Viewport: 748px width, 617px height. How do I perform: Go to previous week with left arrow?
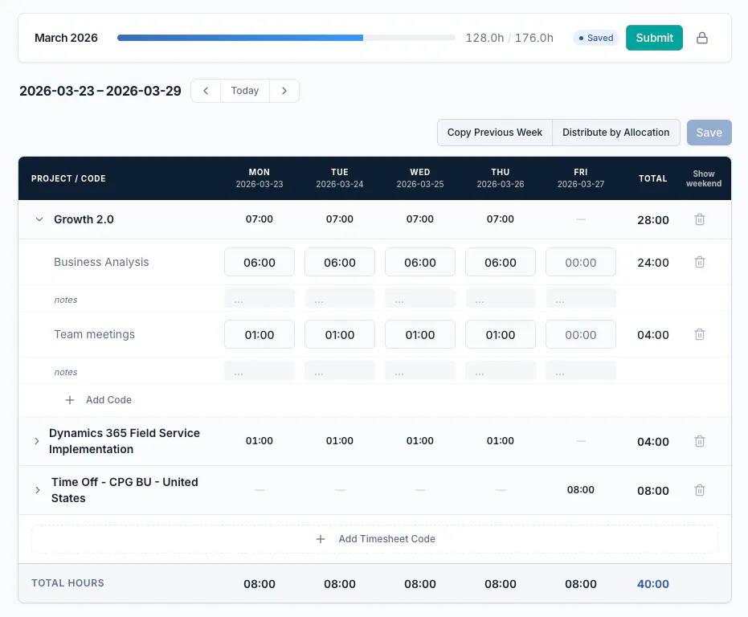pyautogui.click(x=206, y=91)
